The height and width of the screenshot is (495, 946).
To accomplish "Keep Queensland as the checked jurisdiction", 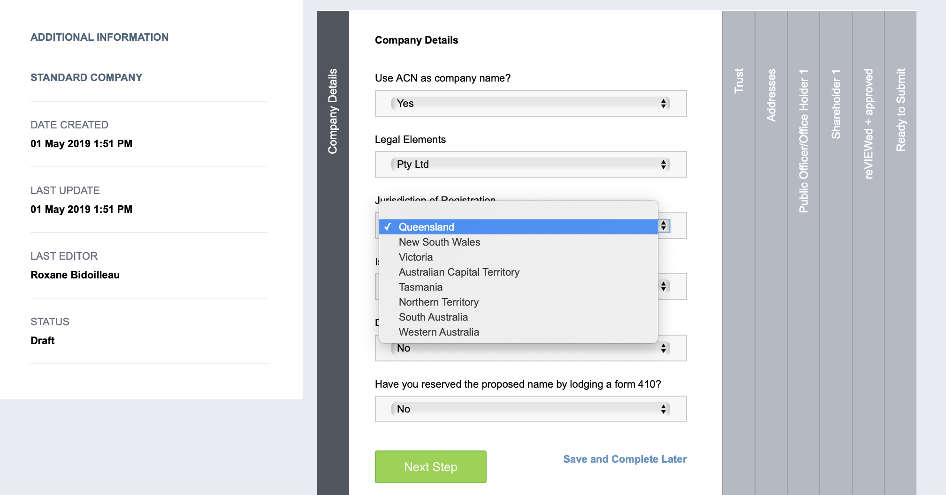I will tap(426, 226).
